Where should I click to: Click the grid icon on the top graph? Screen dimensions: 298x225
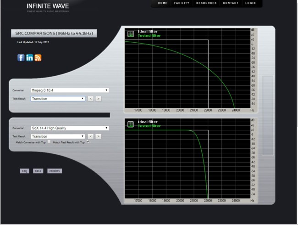click(131, 34)
